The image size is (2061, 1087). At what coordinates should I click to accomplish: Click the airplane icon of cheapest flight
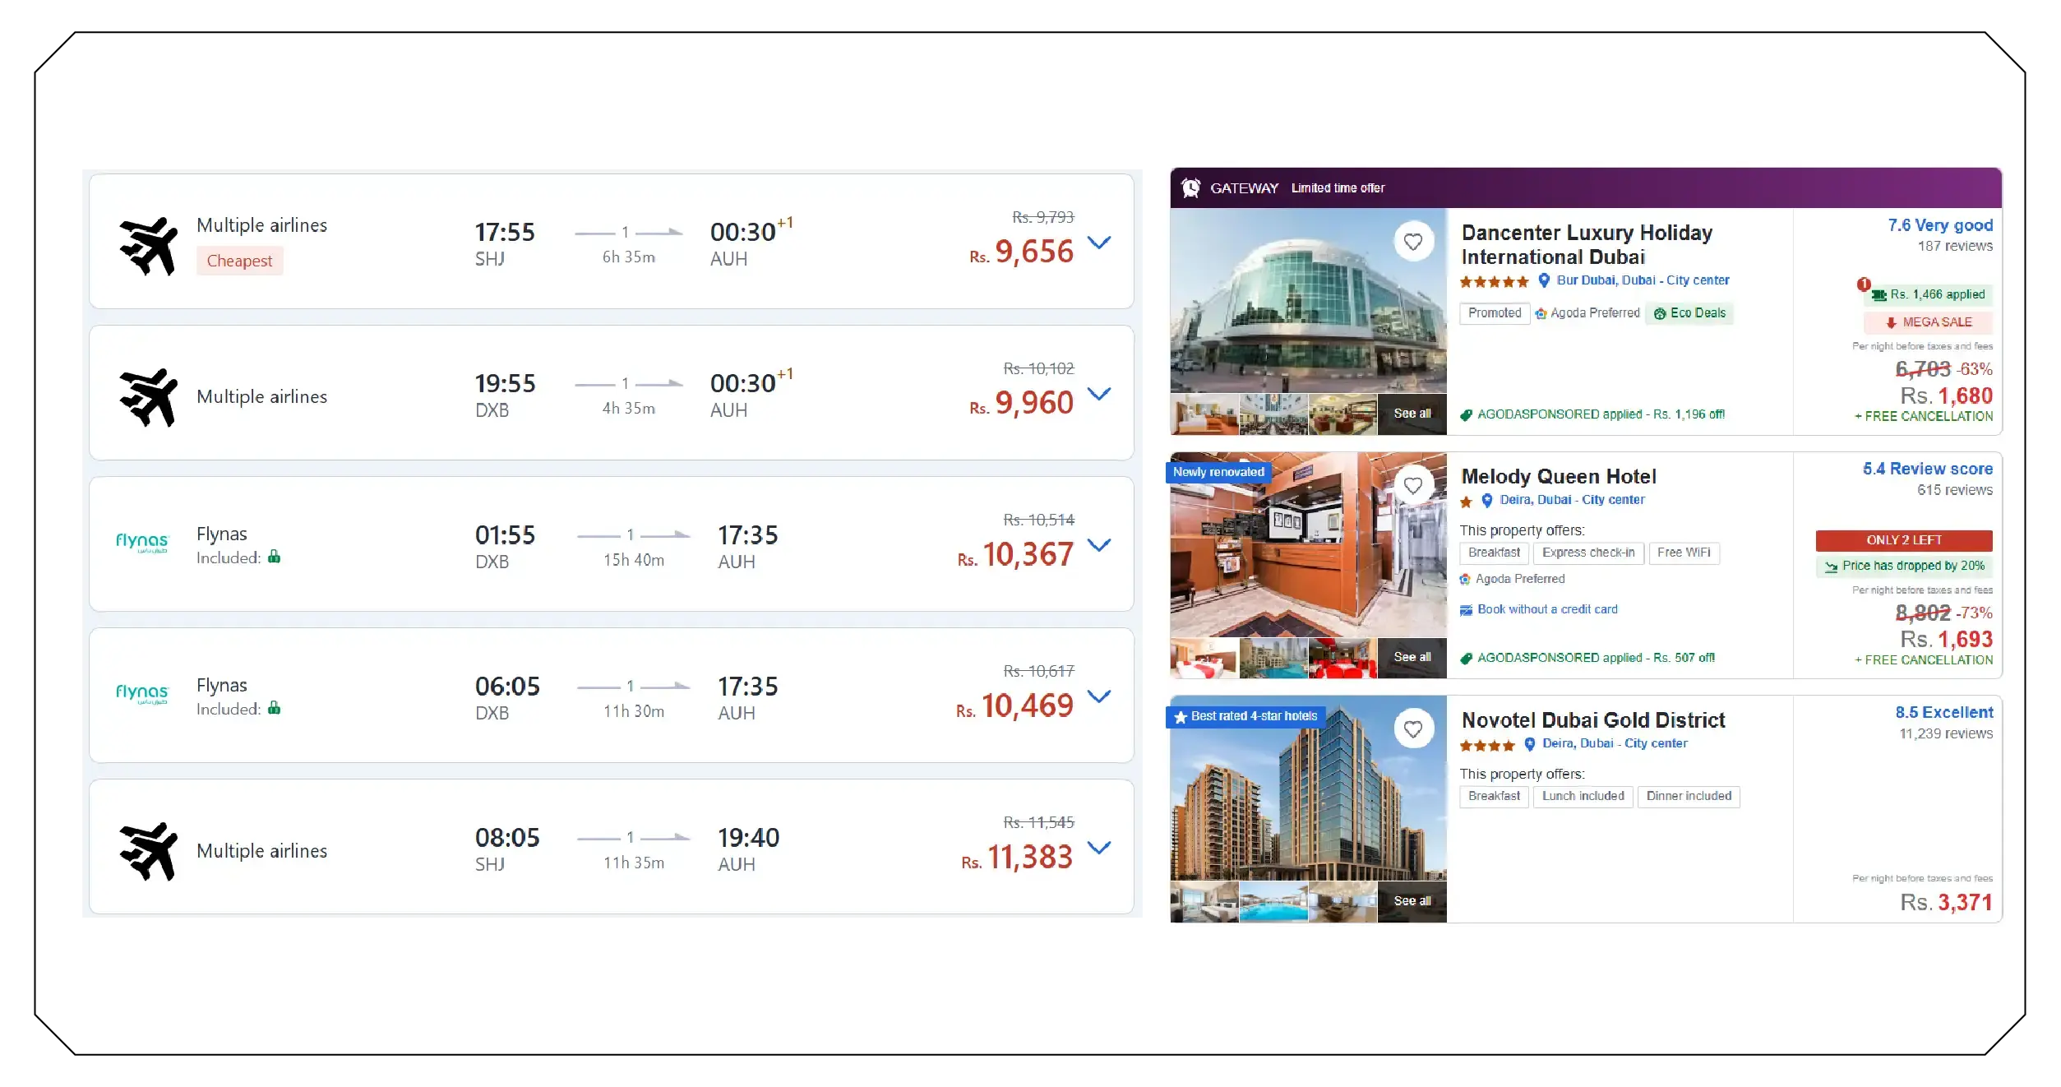(x=149, y=246)
